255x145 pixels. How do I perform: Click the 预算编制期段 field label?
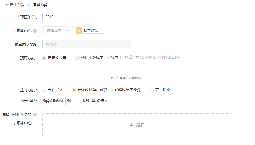[x=26, y=44]
